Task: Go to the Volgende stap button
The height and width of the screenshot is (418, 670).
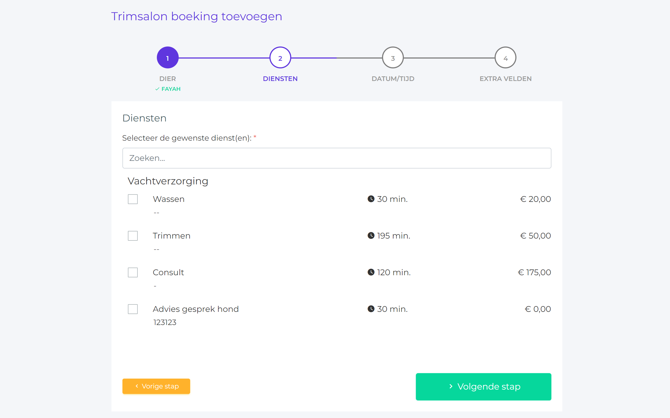Action: [484, 387]
